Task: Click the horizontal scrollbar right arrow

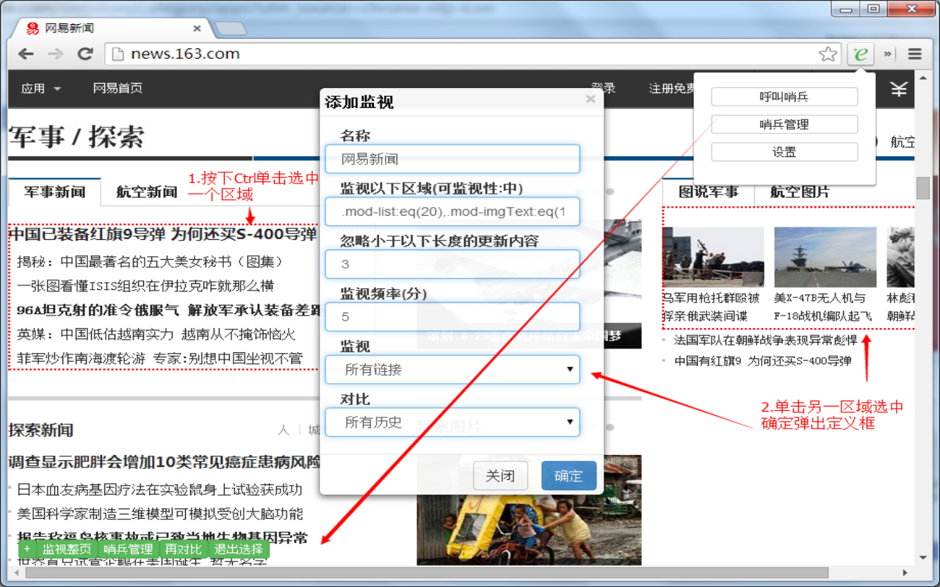Action: coord(905,572)
